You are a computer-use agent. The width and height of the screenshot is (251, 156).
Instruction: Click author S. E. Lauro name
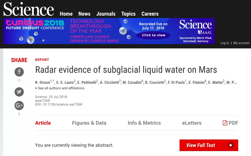point(65,82)
